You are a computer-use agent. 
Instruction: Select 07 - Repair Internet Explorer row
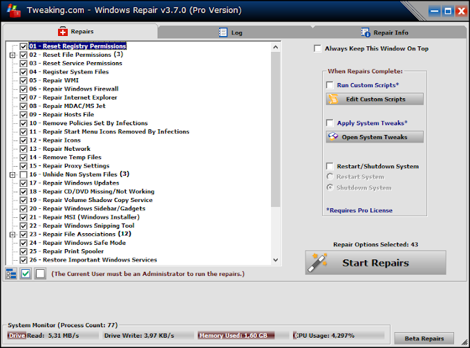click(73, 98)
